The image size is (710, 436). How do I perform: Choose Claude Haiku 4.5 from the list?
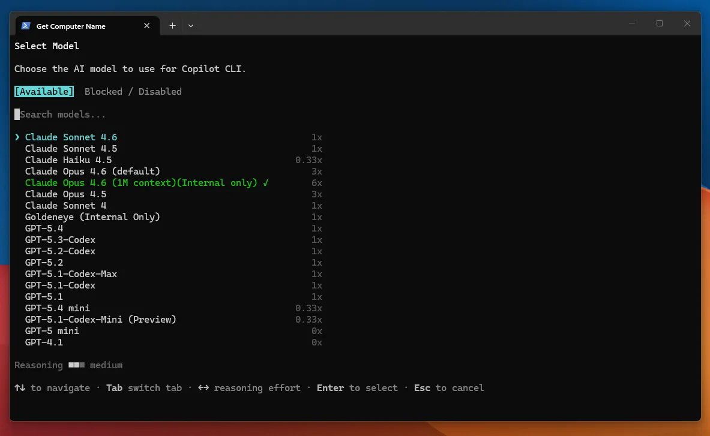pos(68,160)
